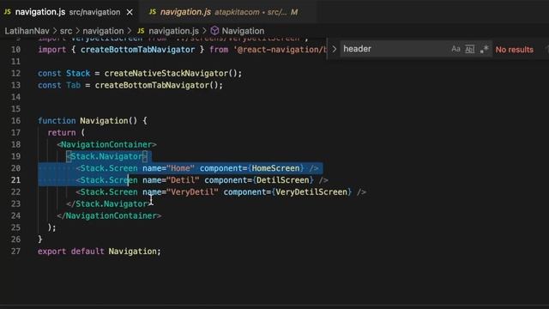Click '"Home"' string on line 20
Screen dimensions: 549x309
click(x=181, y=168)
